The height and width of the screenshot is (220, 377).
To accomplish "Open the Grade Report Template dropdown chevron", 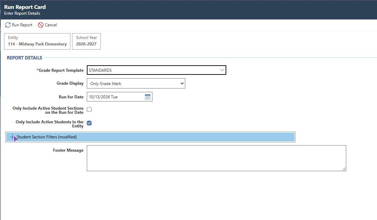I will 222,70.
